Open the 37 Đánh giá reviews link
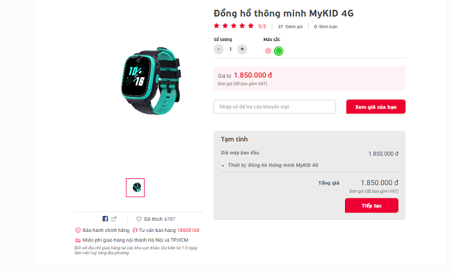 tap(290, 26)
